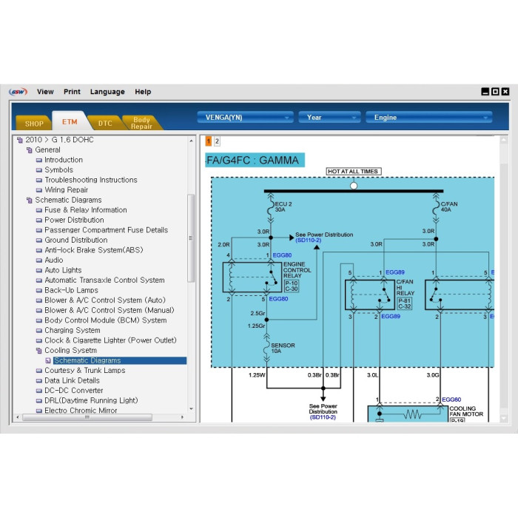518x518 pixels.
Task: Click icon beside Blower & A/C Control (Auto)
Action: 39,300
